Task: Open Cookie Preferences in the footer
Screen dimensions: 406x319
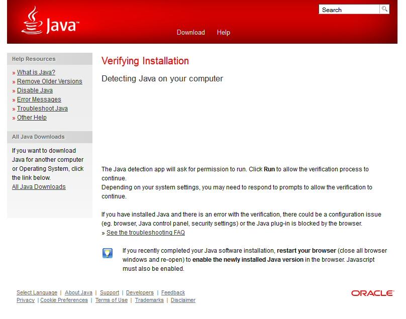Action: point(64,300)
